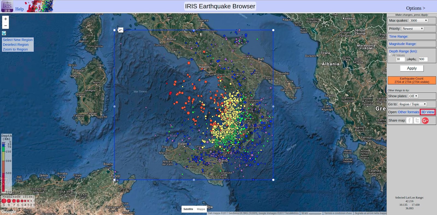The image size is (437, 215).
Task: Zoom out the map with minus button
Action: coord(5,26)
